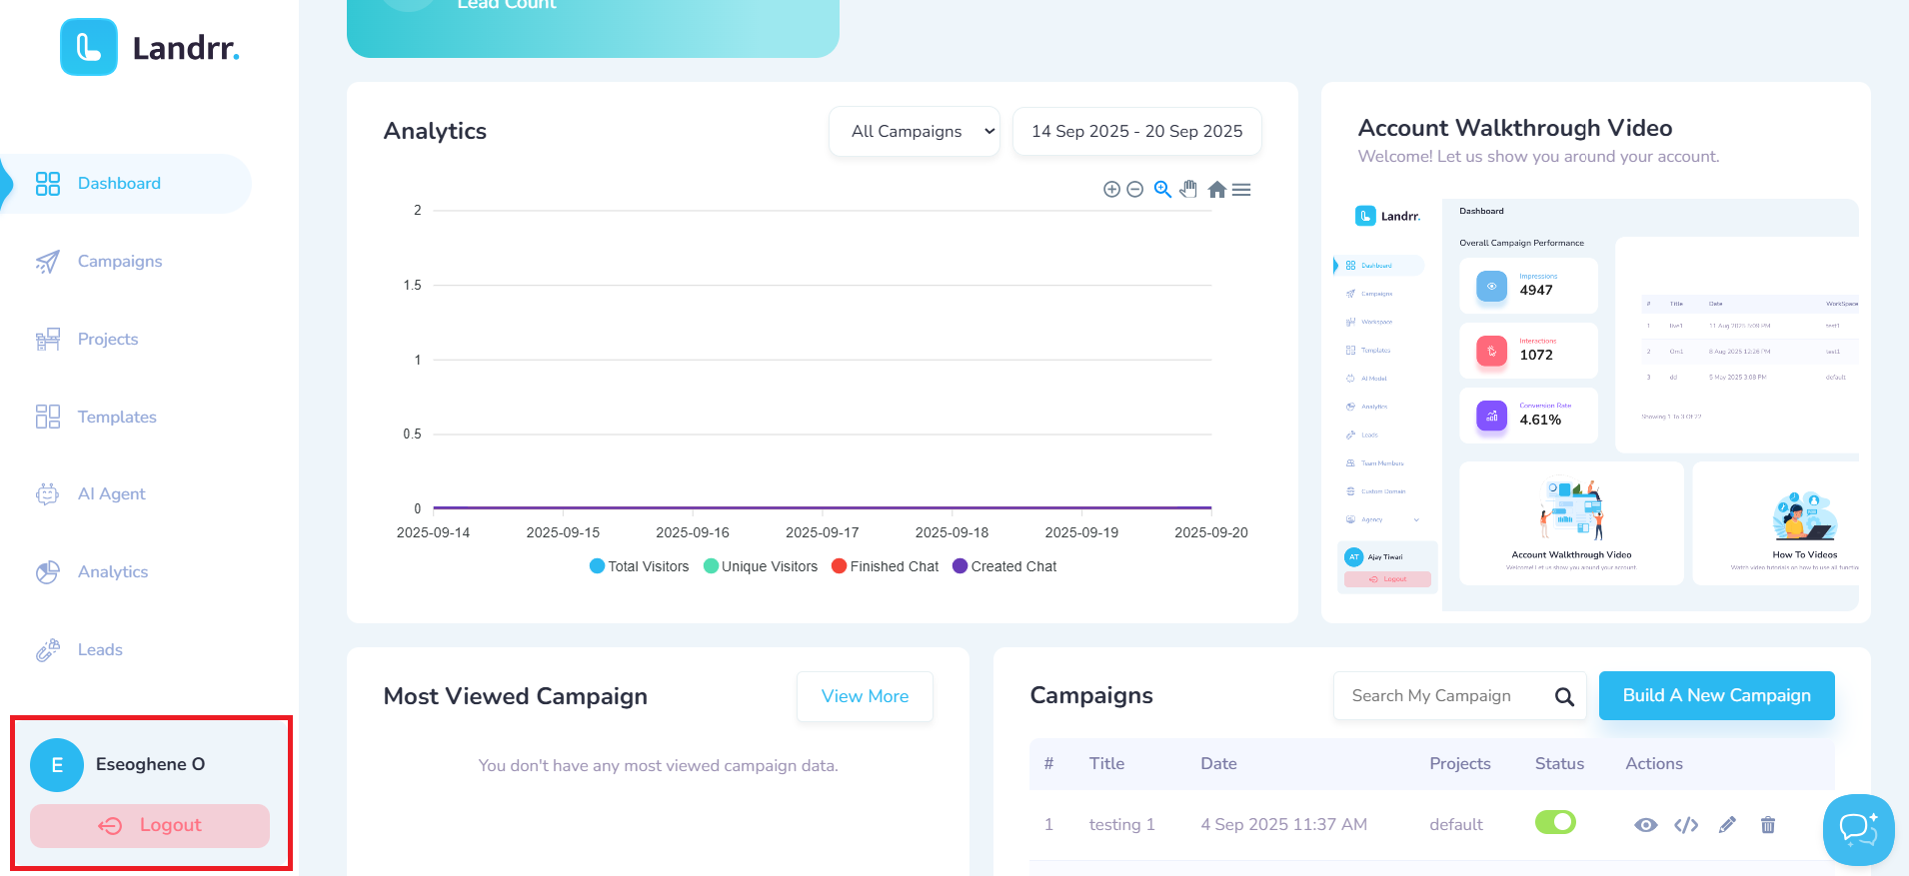Viewport: 1909px width, 876px height.
Task: Open embed code for testing 1 campaign
Action: tap(1686, 825)
